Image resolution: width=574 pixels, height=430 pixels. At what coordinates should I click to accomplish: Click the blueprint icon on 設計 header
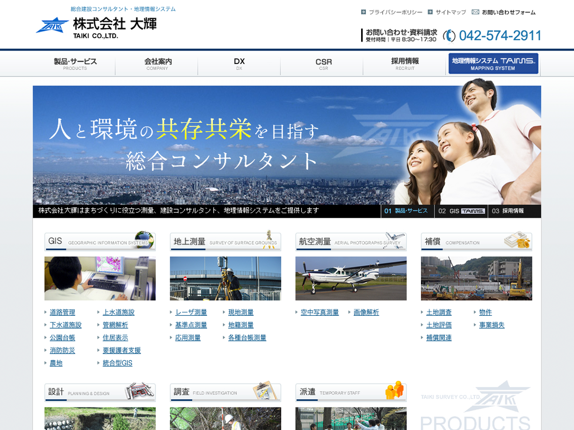pyautogui.click(x=141, y=391)
